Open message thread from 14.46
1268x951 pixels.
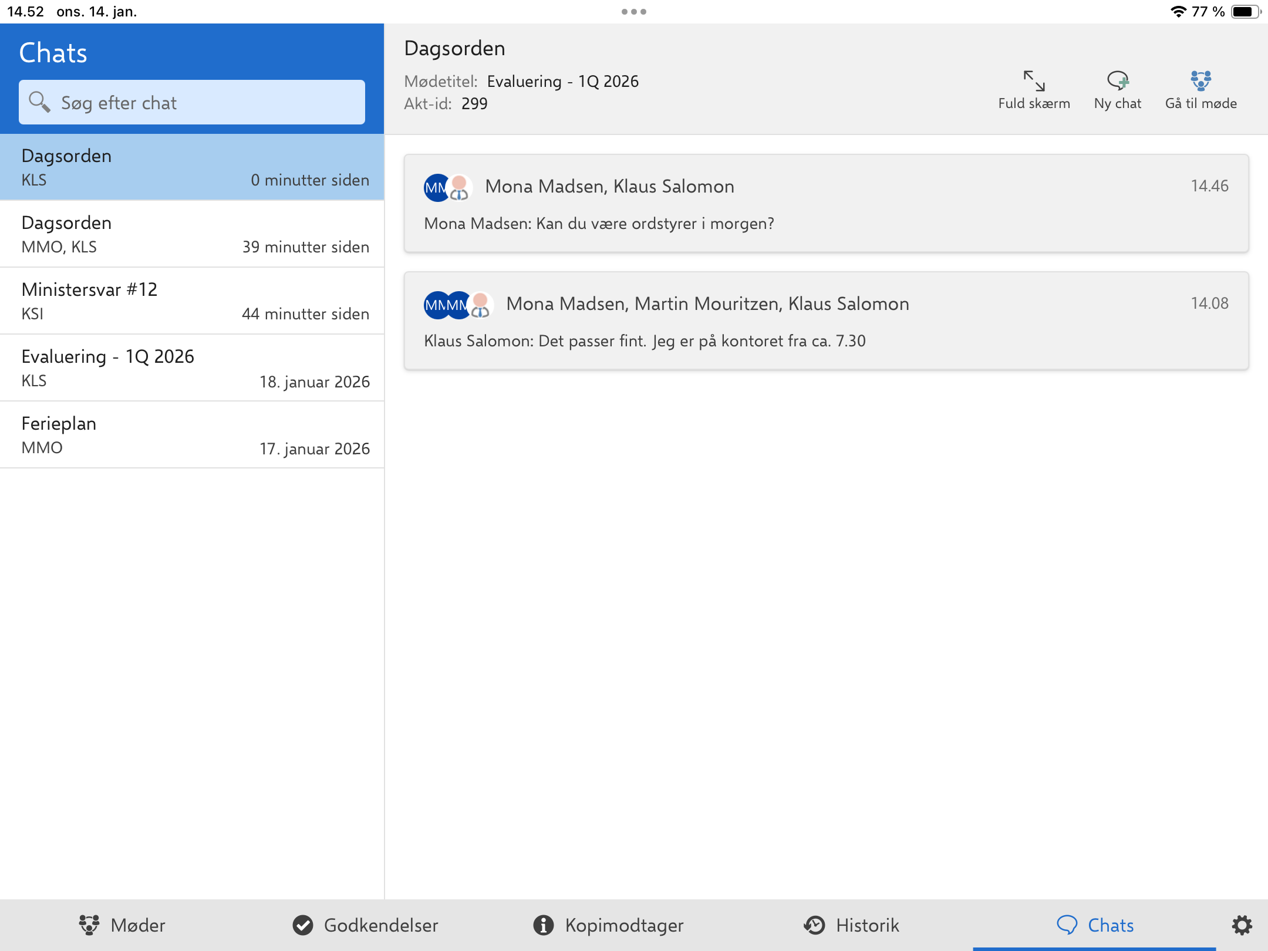point(826,204)
